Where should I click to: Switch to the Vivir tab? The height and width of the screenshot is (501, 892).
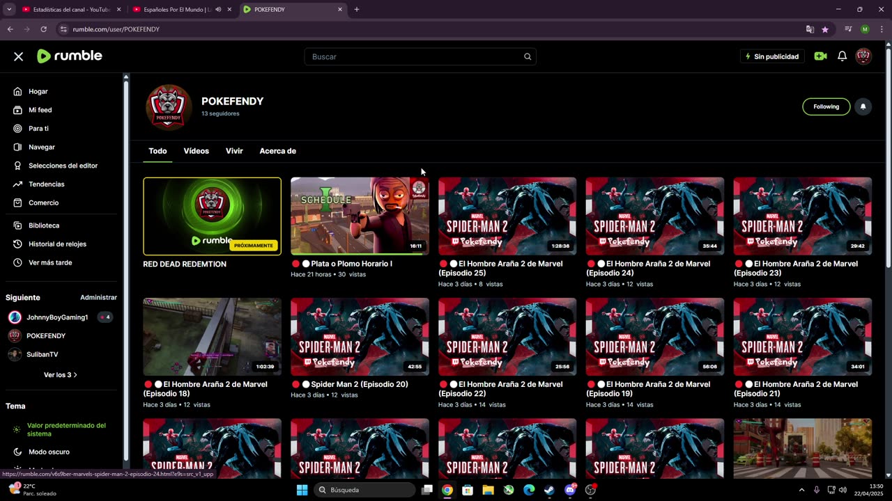point(234,151)
